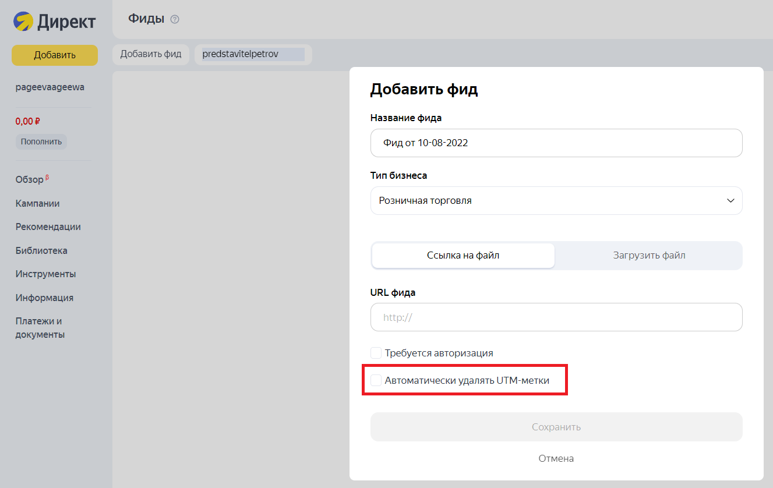Open Платежи и документы in the sidebar
The height and width of the screenshot is (488, 773).
40,328
